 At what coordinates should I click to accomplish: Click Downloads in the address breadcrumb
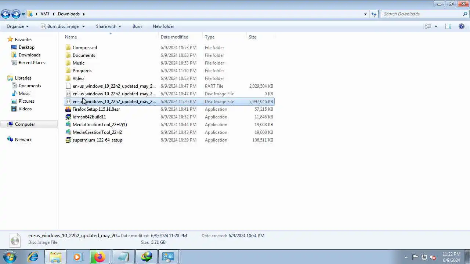pos(69,14)
